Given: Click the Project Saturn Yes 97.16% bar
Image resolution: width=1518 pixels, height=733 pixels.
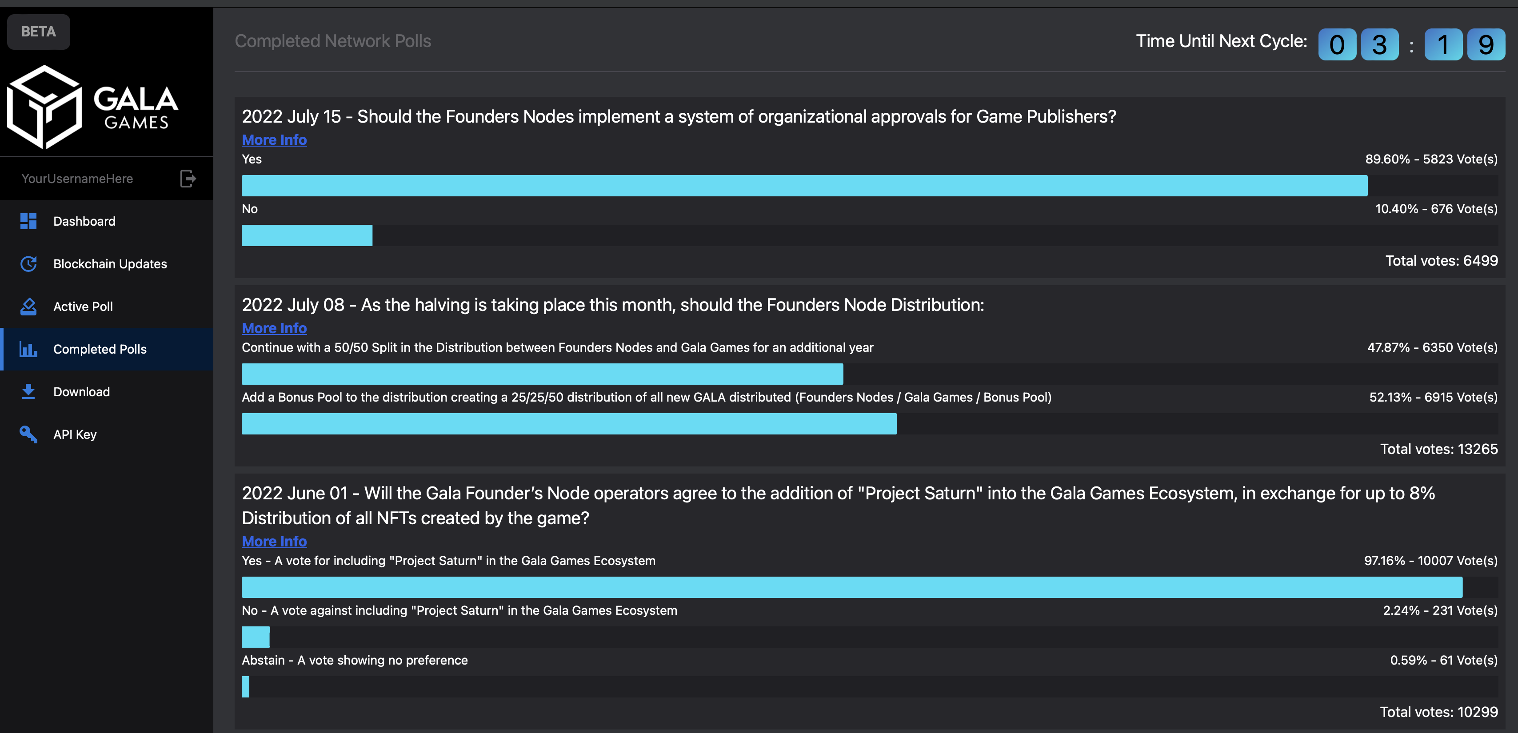Looking at the screenshot, I should point(852,587).
